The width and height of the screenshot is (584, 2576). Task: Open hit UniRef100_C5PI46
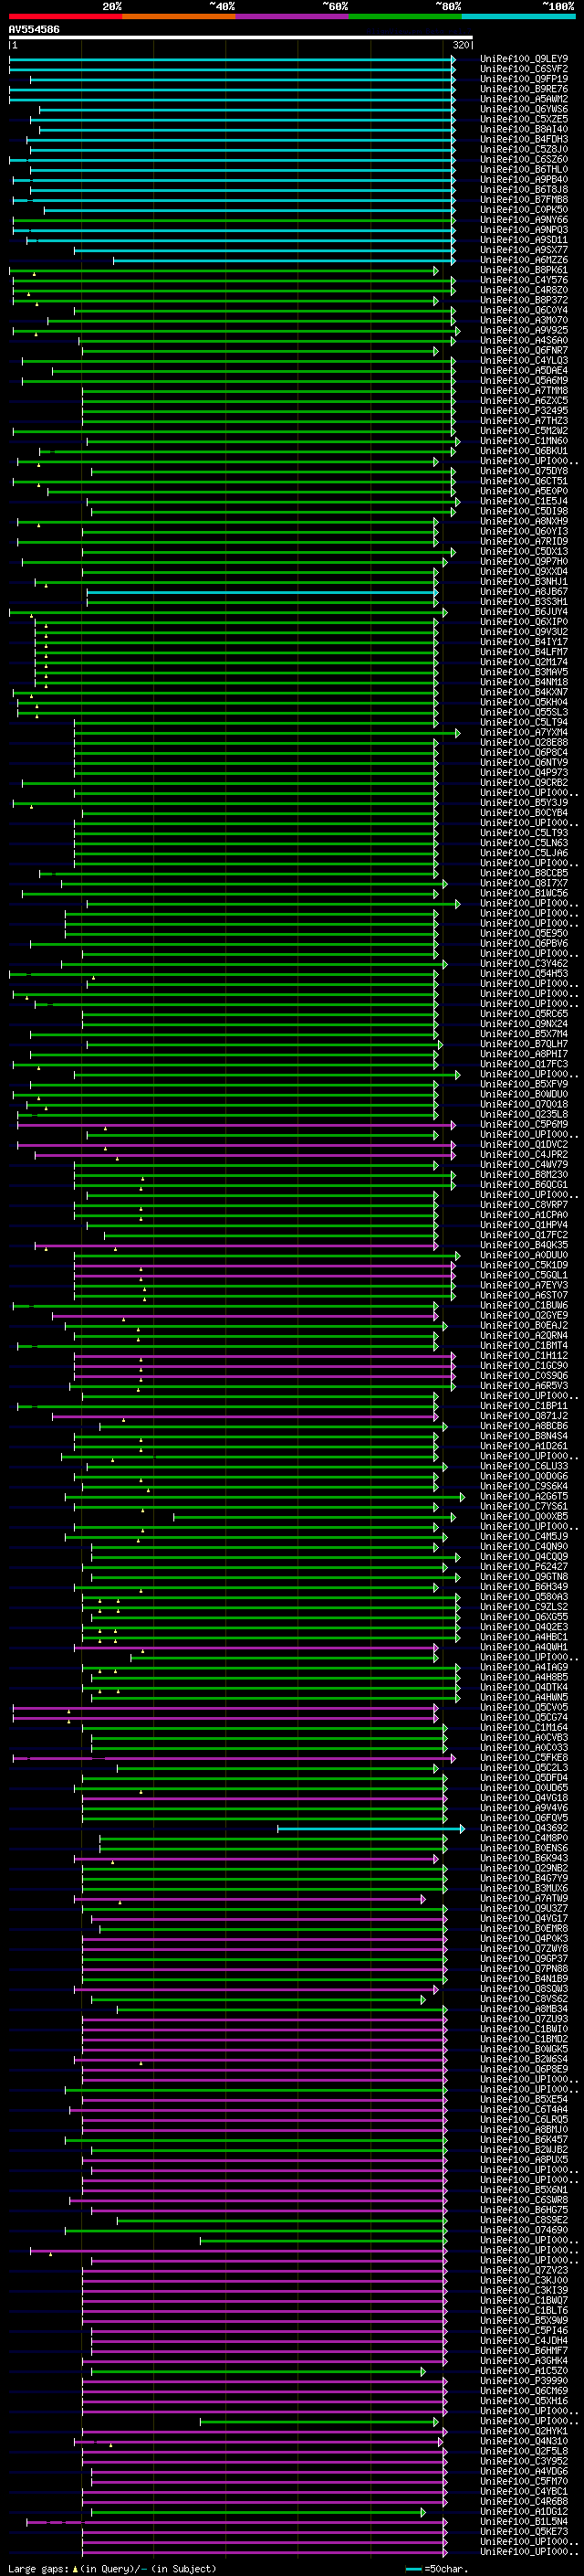tap(524, 2331)
